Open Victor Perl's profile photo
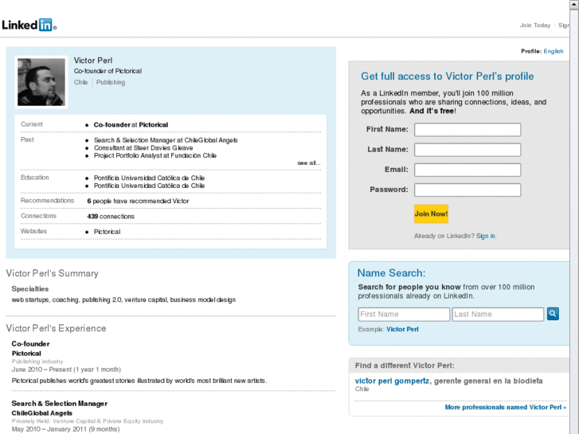Image resolution: width=579 pixels, height=434 pixels. 41,82
